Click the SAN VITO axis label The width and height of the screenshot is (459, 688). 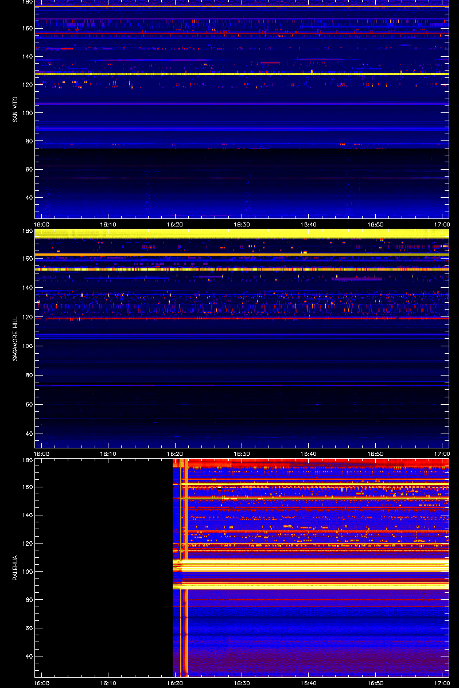tap(16, 109)
